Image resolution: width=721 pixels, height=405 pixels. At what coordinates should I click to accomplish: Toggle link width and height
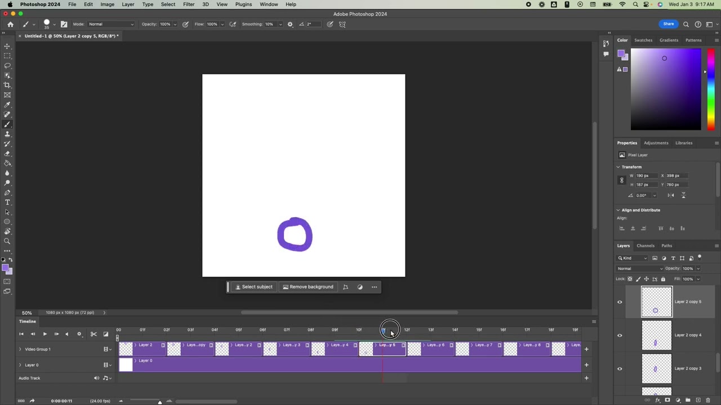[622, 180]
